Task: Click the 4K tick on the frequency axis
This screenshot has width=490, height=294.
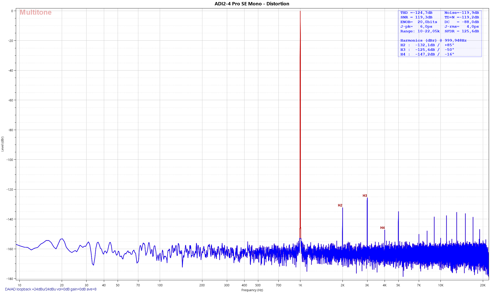Action: pyautogui.click(x=385, y=285)
